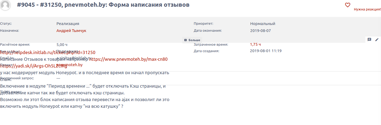Click the description line mentioning ajax
This screenshot has width=381, height=125.
tap(84, 99)
